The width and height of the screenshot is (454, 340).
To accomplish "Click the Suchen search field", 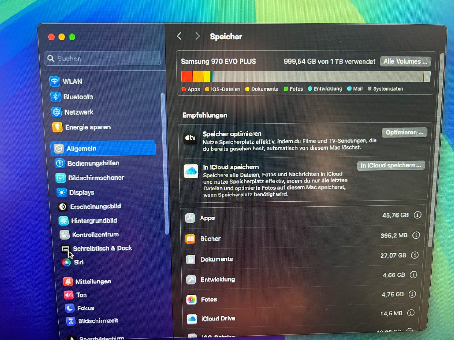I will click(102, 59).
